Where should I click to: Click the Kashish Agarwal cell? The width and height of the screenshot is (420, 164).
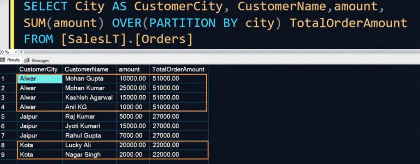click(89, 97)
